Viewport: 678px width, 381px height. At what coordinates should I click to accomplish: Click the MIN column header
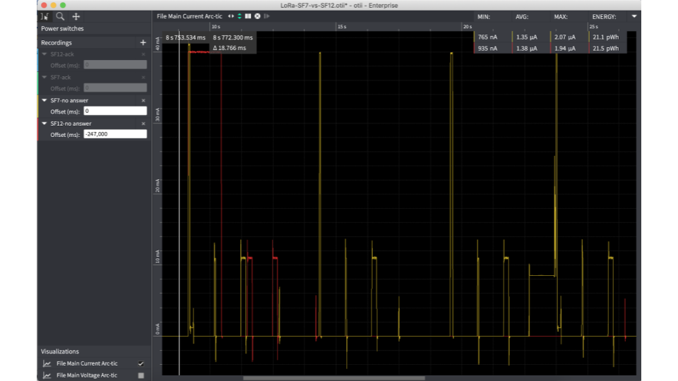click(483, 17)
